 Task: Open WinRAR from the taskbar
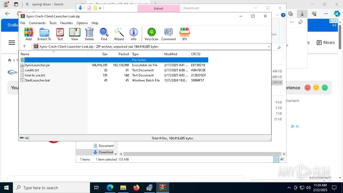163,188
